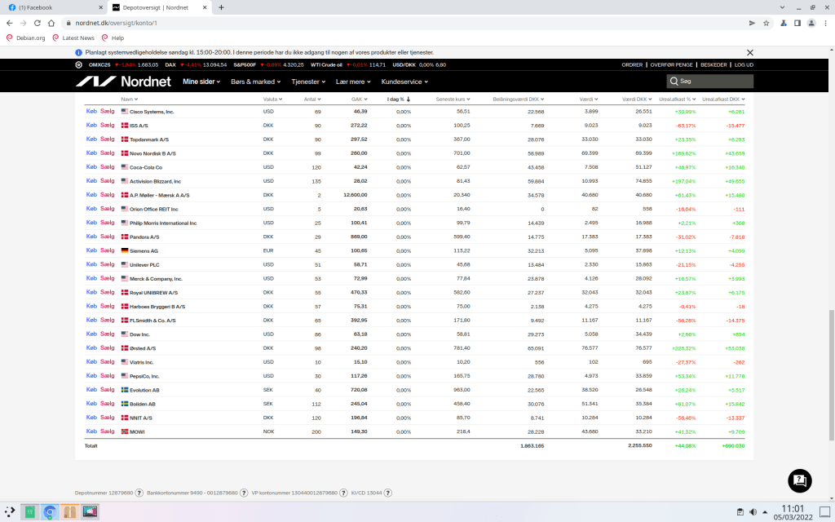The width and height of the screenshot is (835, 522).
Task: Expand the Børs & marked menu
Action: pos(255,82)
